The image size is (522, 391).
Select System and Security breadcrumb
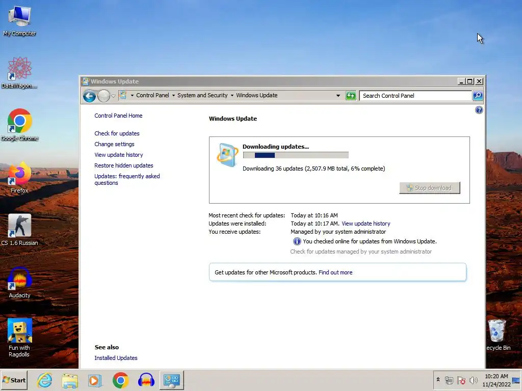(202, 95)
